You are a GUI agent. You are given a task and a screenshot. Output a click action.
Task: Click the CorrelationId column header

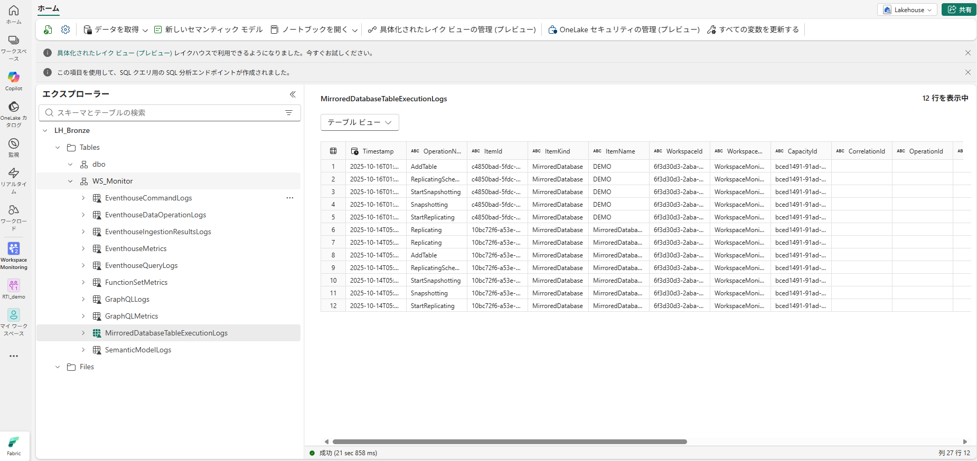[x=862, y=151]
